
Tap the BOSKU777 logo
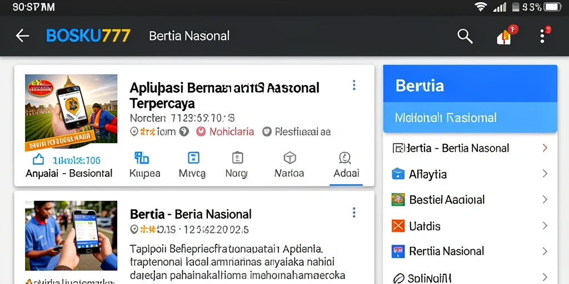coord(88,35)
